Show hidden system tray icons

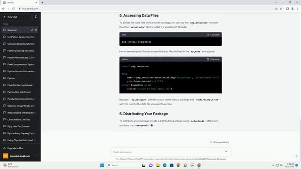click(273, 165)
